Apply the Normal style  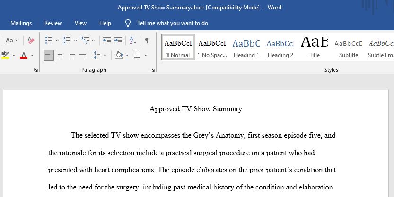[x=178, y=47]
